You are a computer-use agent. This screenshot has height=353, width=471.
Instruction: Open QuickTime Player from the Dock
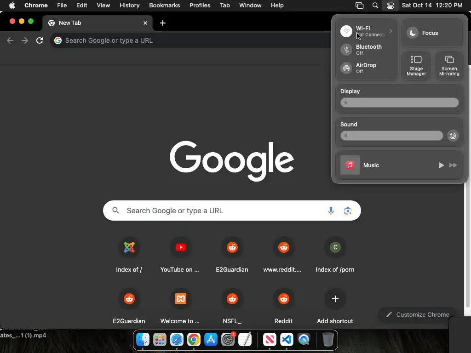tap(304, 340)
